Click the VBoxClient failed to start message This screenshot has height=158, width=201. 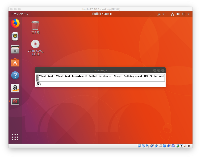(102, 76)
